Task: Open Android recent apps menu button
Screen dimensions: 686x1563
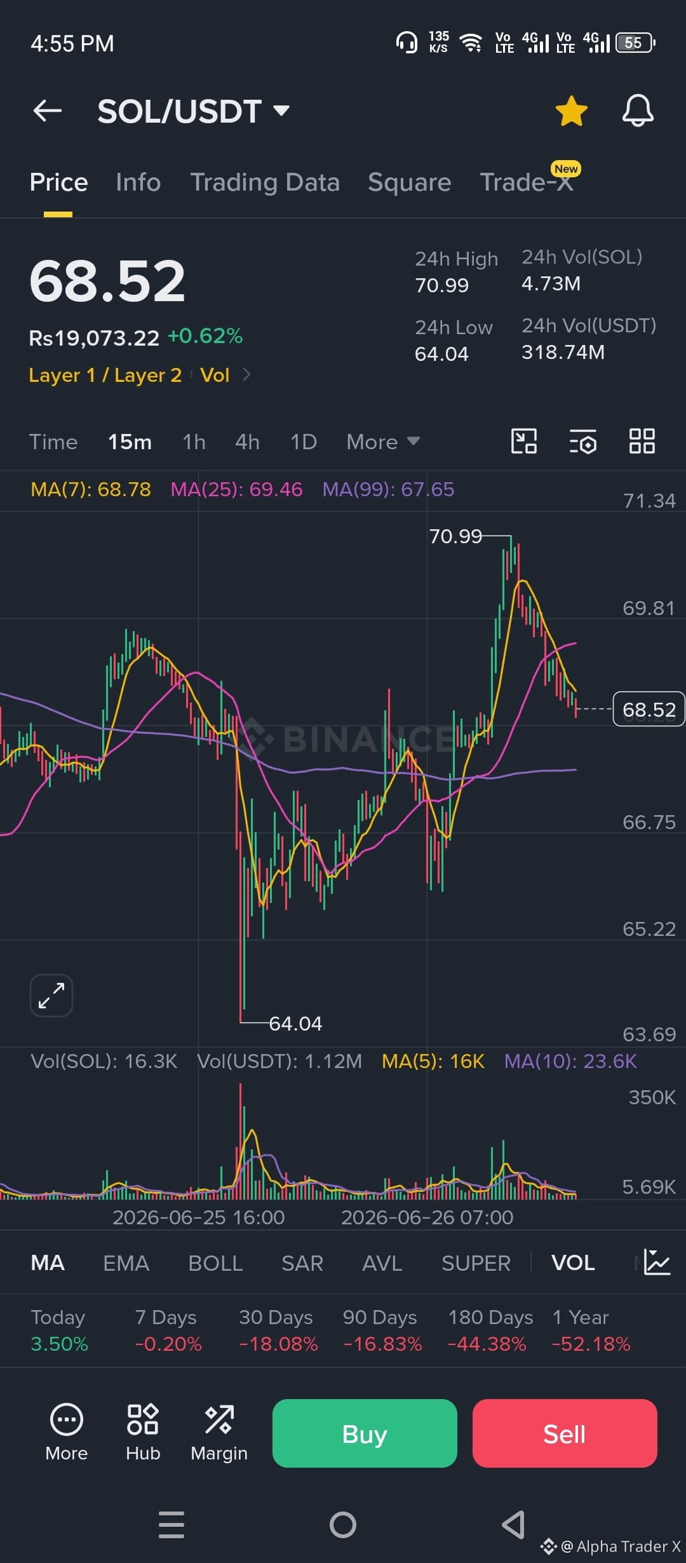Action: tap(171, 1524)
